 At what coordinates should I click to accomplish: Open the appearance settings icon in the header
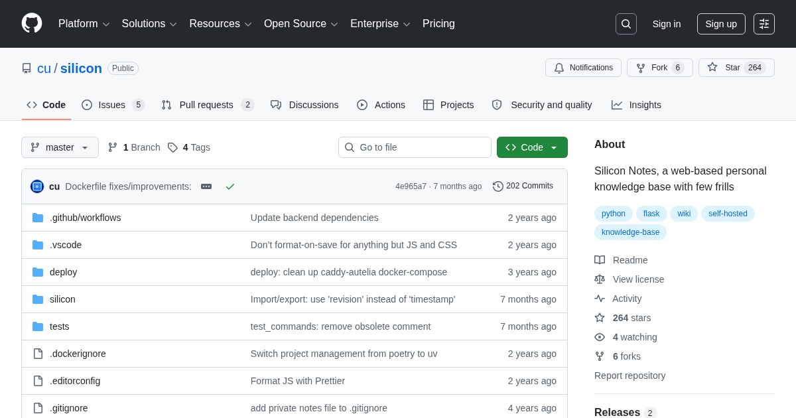pos(764,24)
